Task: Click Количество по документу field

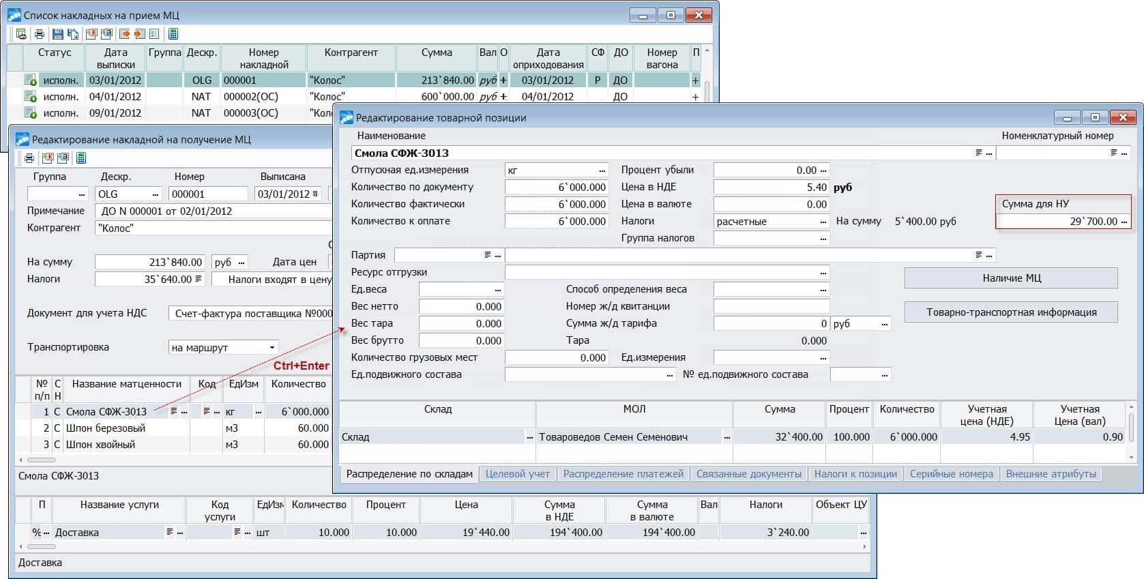Action: (556, 188)
